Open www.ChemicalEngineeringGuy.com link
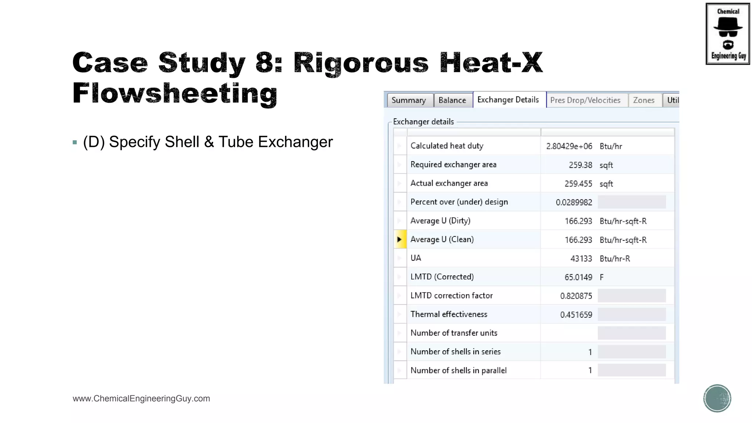The image size is (752, 423). pyautogui.click(x=141, y=398)
